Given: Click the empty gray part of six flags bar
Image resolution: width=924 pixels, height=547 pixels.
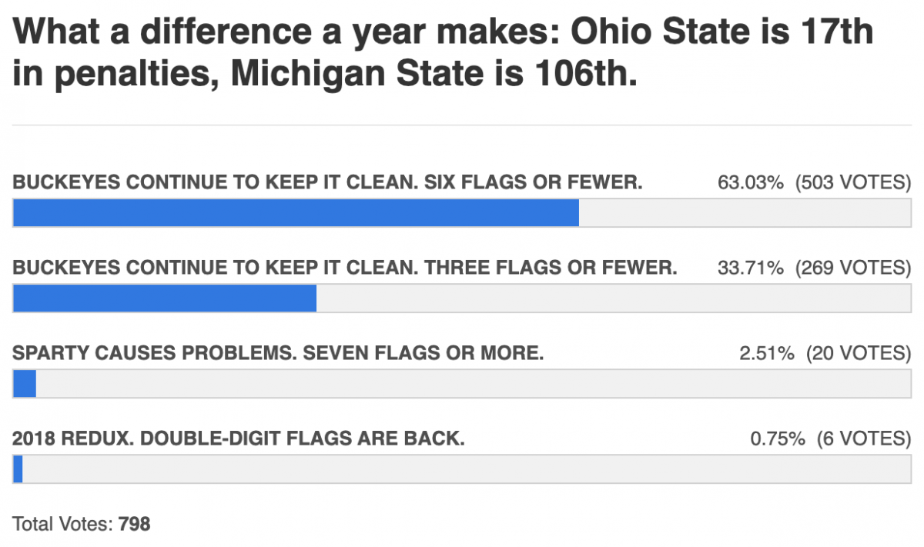Looking at the screenshot, I should point(745,212).
